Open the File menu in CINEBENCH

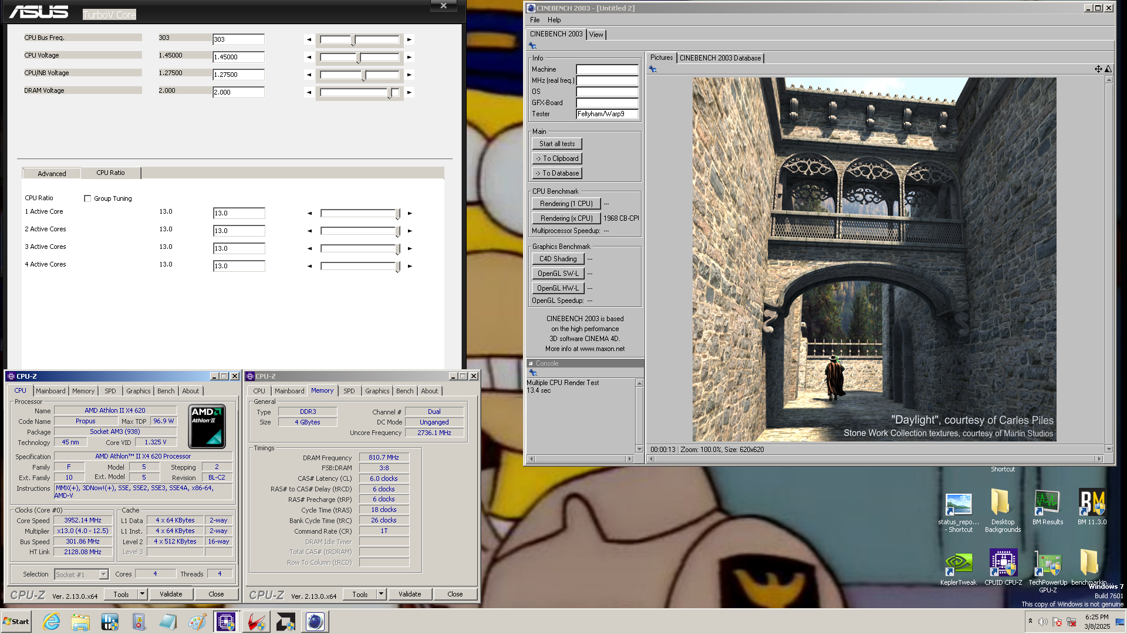535,20
